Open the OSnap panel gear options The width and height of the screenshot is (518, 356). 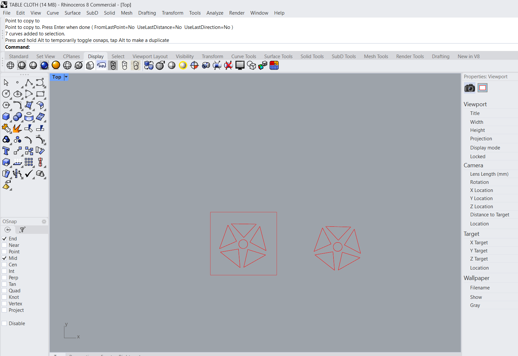(44, 222)
